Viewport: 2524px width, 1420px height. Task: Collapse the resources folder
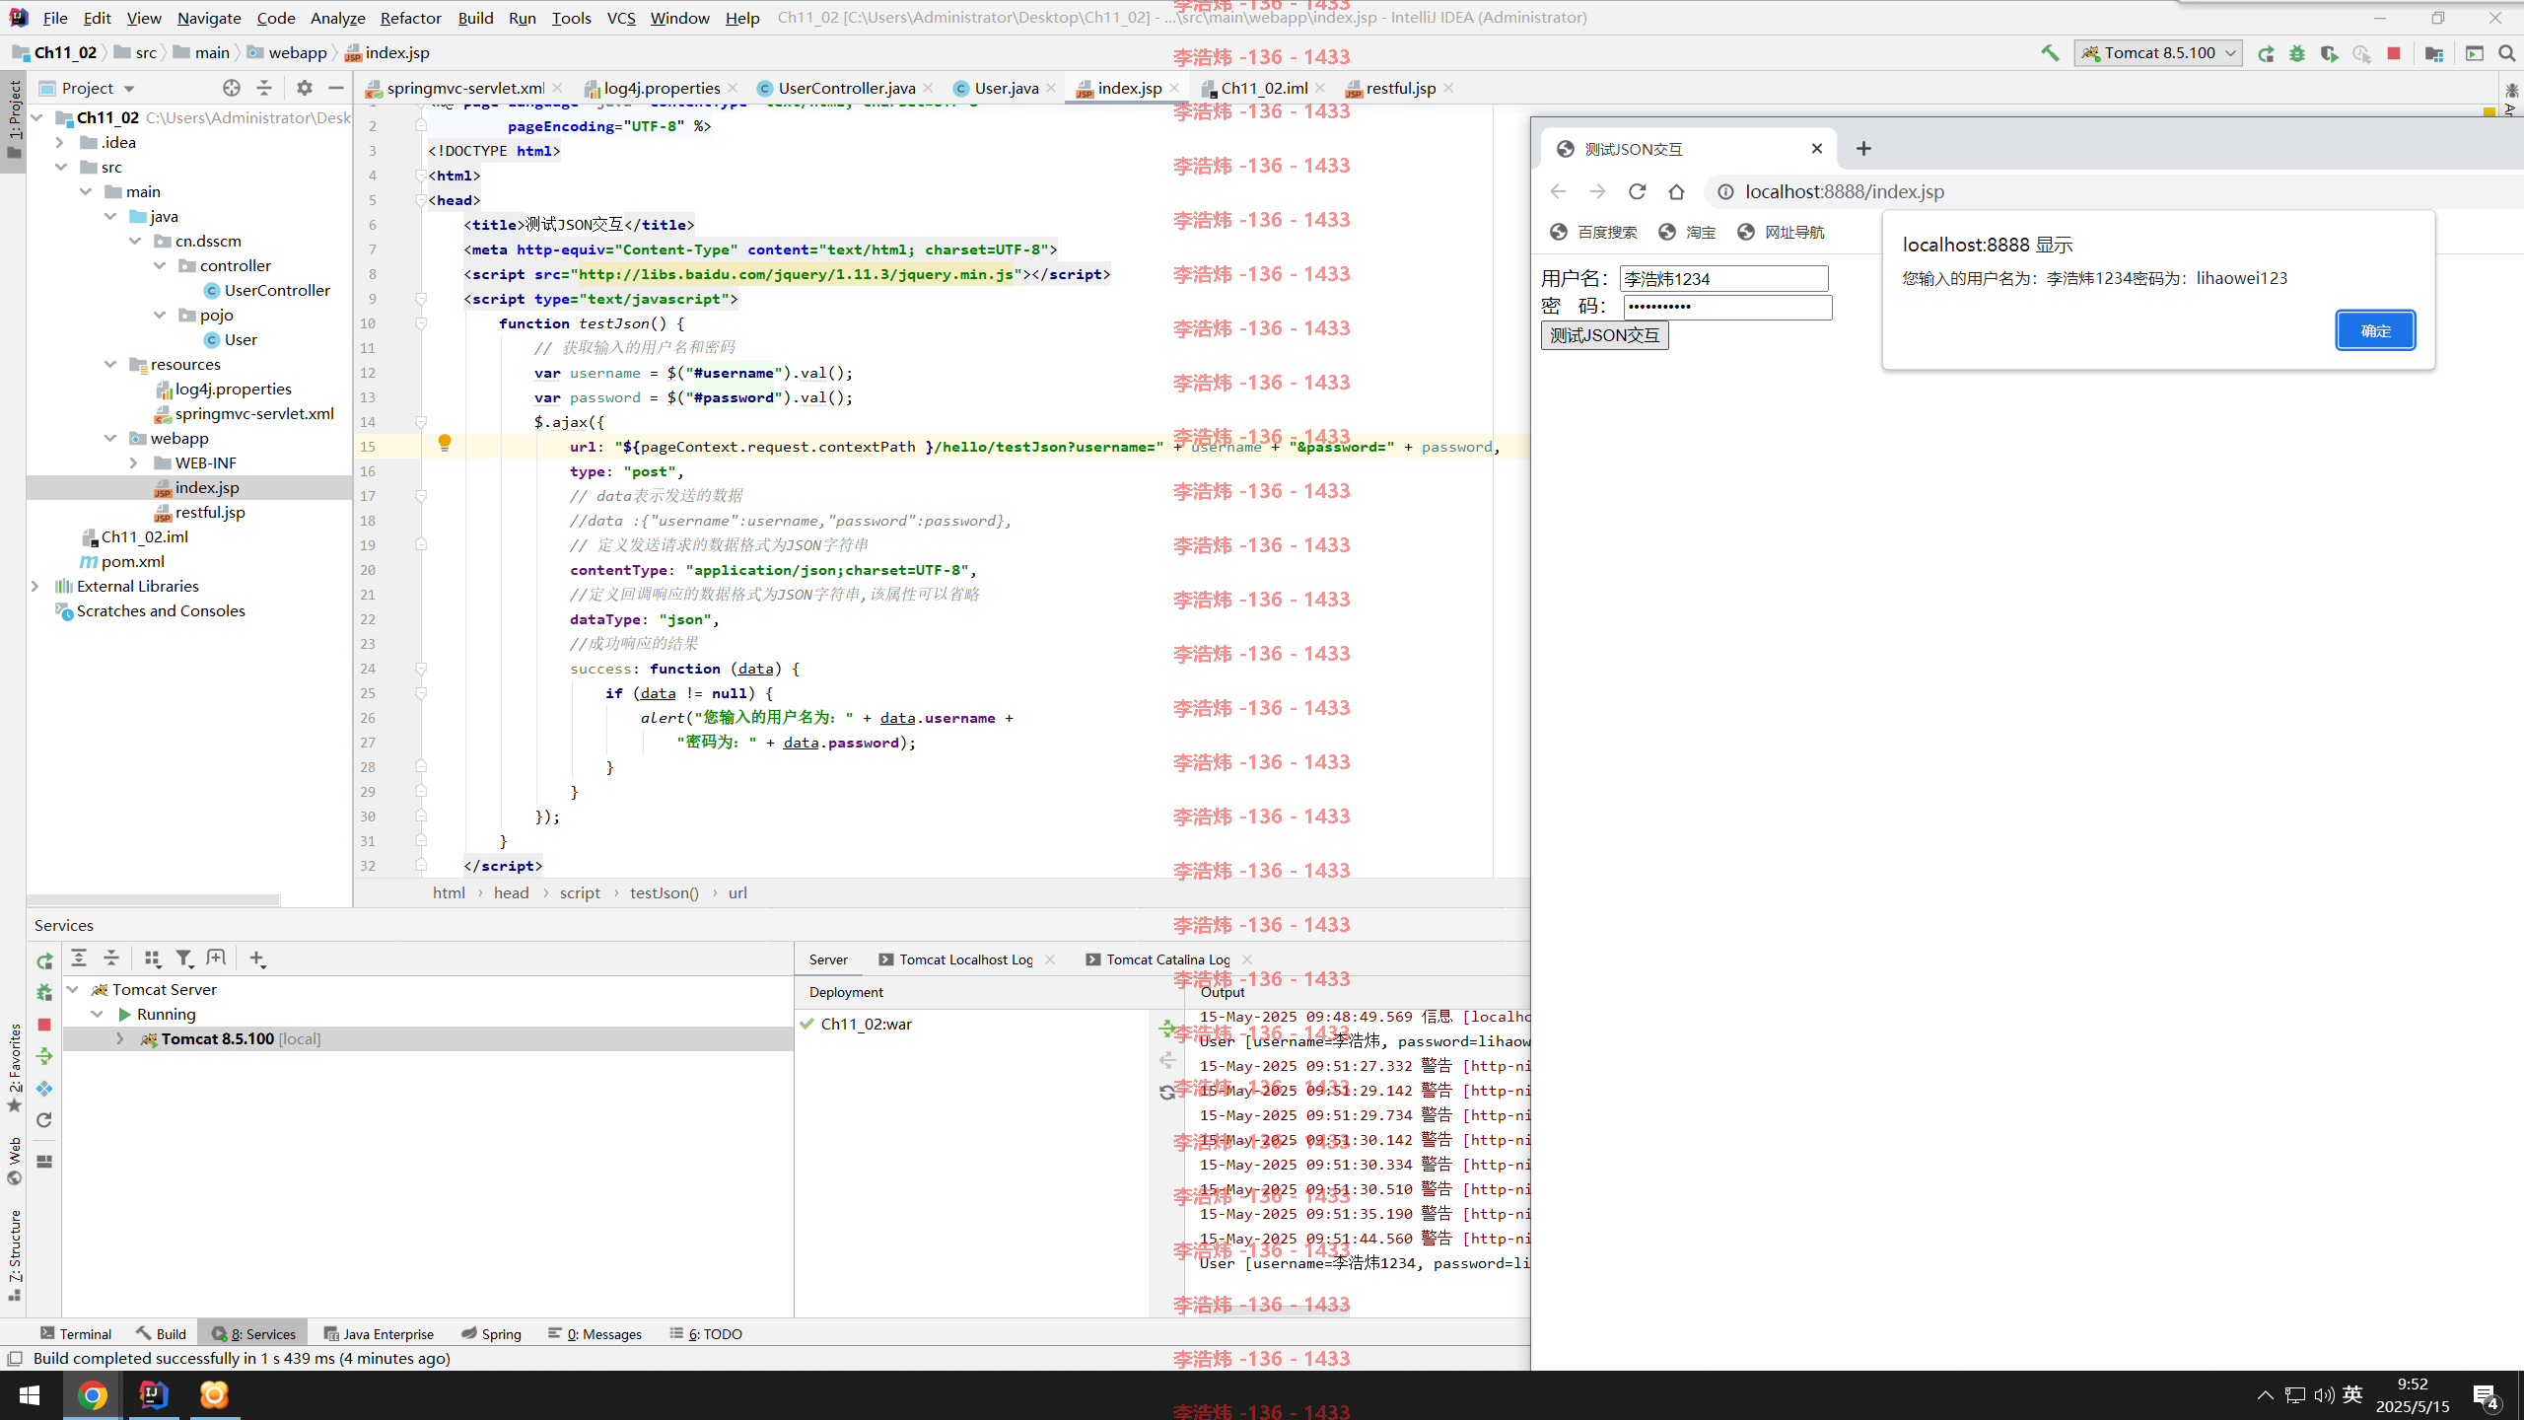[x=110, y=364]
